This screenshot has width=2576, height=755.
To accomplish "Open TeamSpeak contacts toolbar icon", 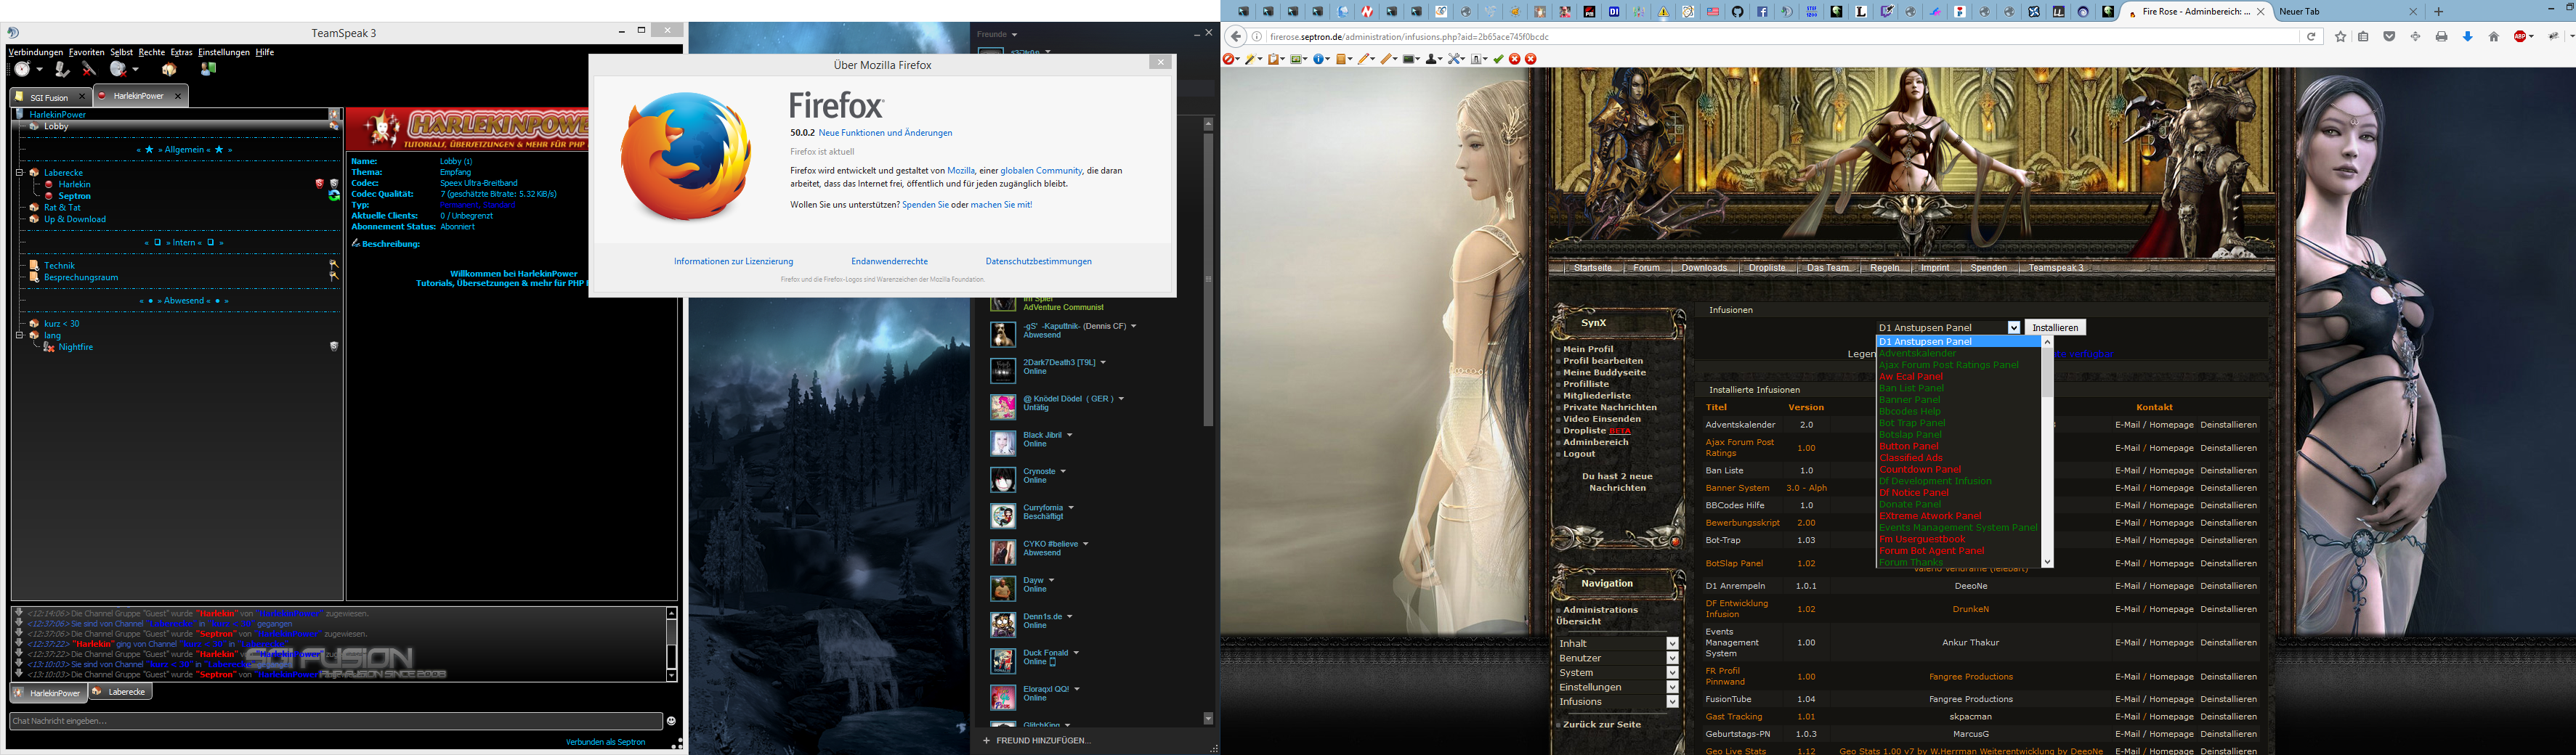I will click(209, 69).
